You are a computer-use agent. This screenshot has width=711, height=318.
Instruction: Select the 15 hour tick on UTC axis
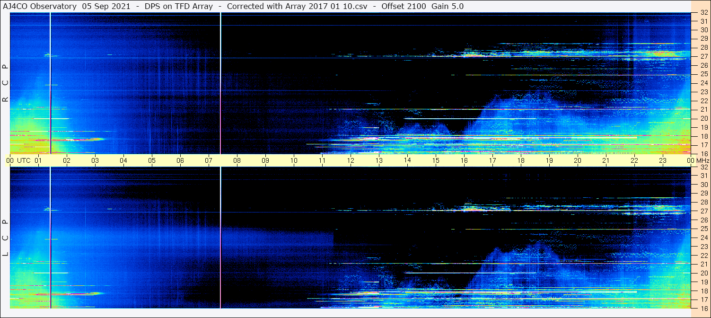436,160
